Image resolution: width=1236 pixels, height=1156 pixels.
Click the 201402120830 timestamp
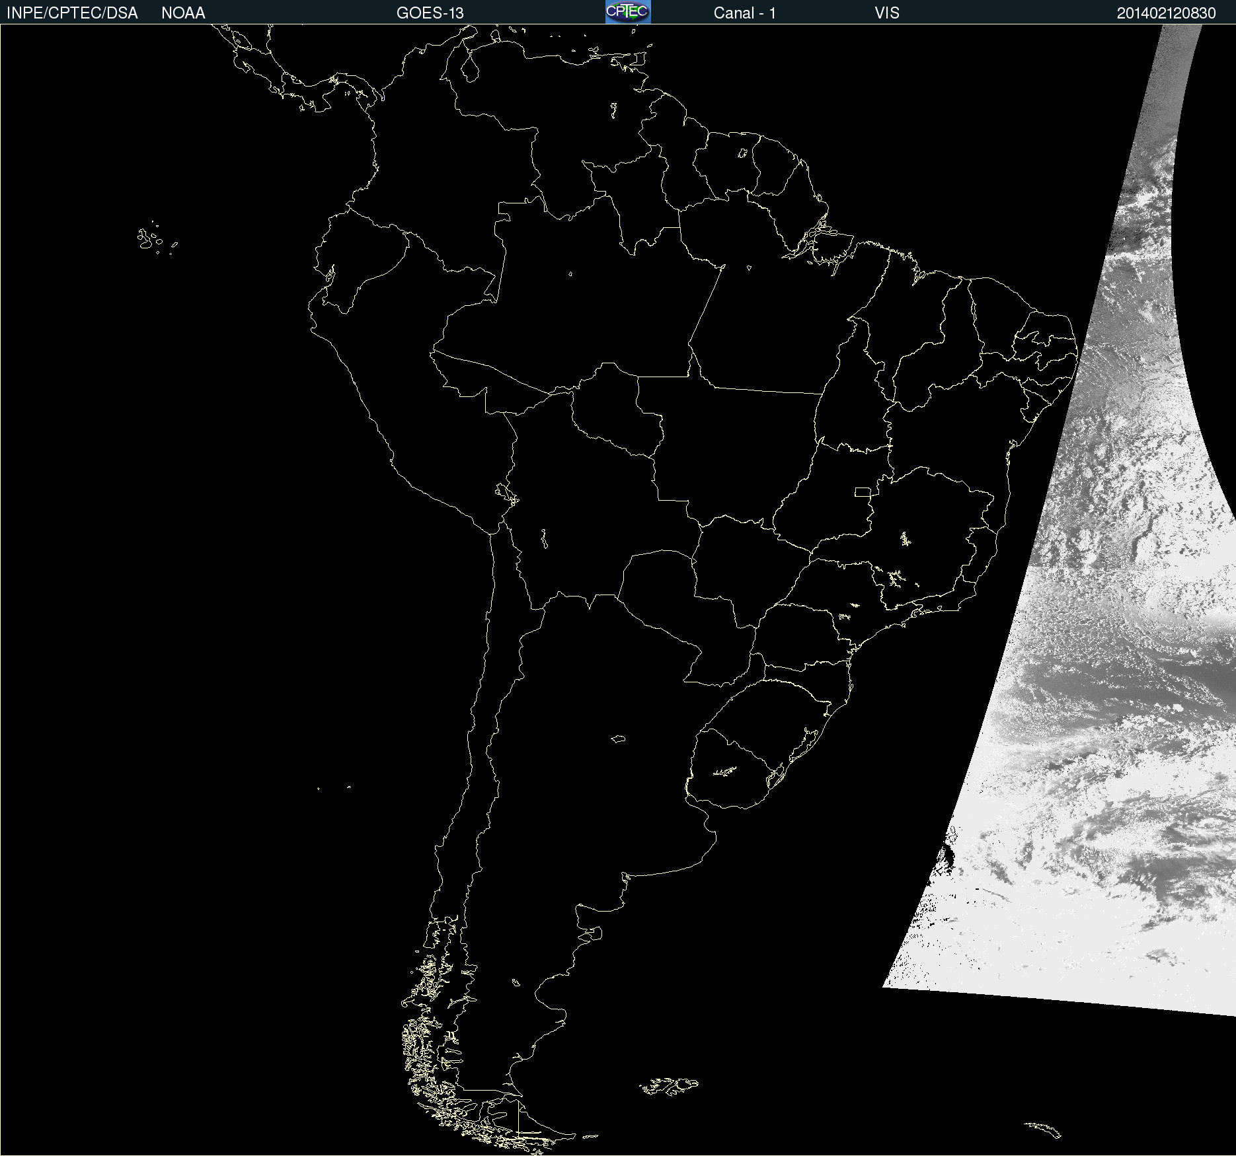tap(1166, 13)
